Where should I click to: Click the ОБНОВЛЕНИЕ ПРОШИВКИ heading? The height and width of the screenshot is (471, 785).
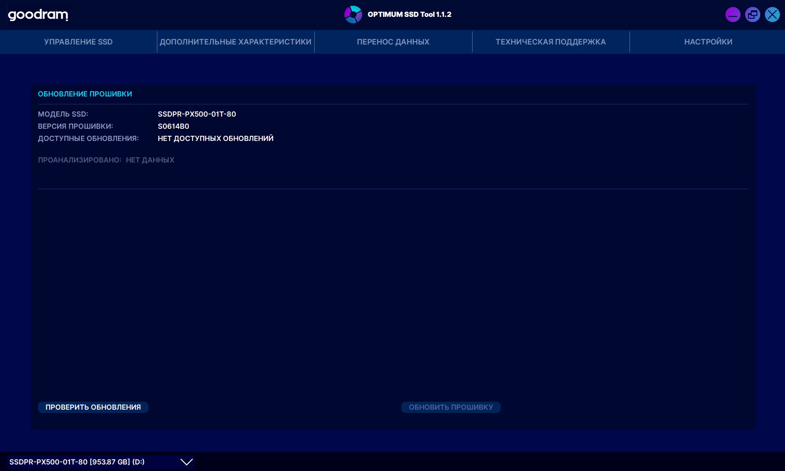85,94
